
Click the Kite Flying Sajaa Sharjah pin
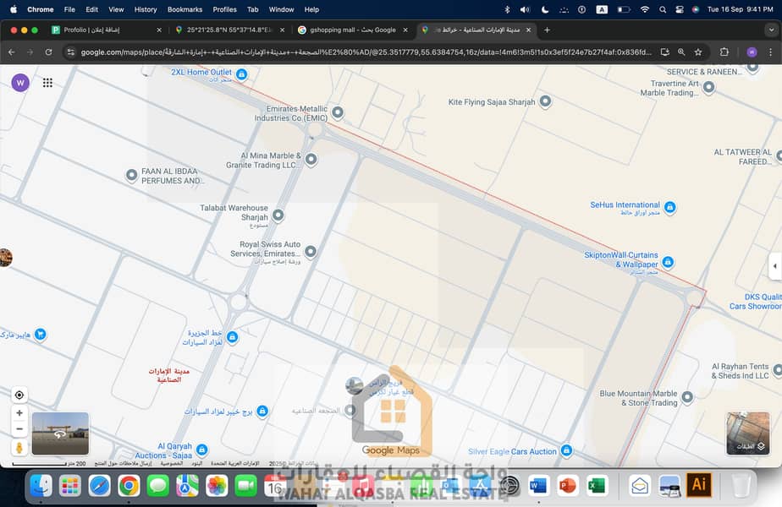coord(546,102)
